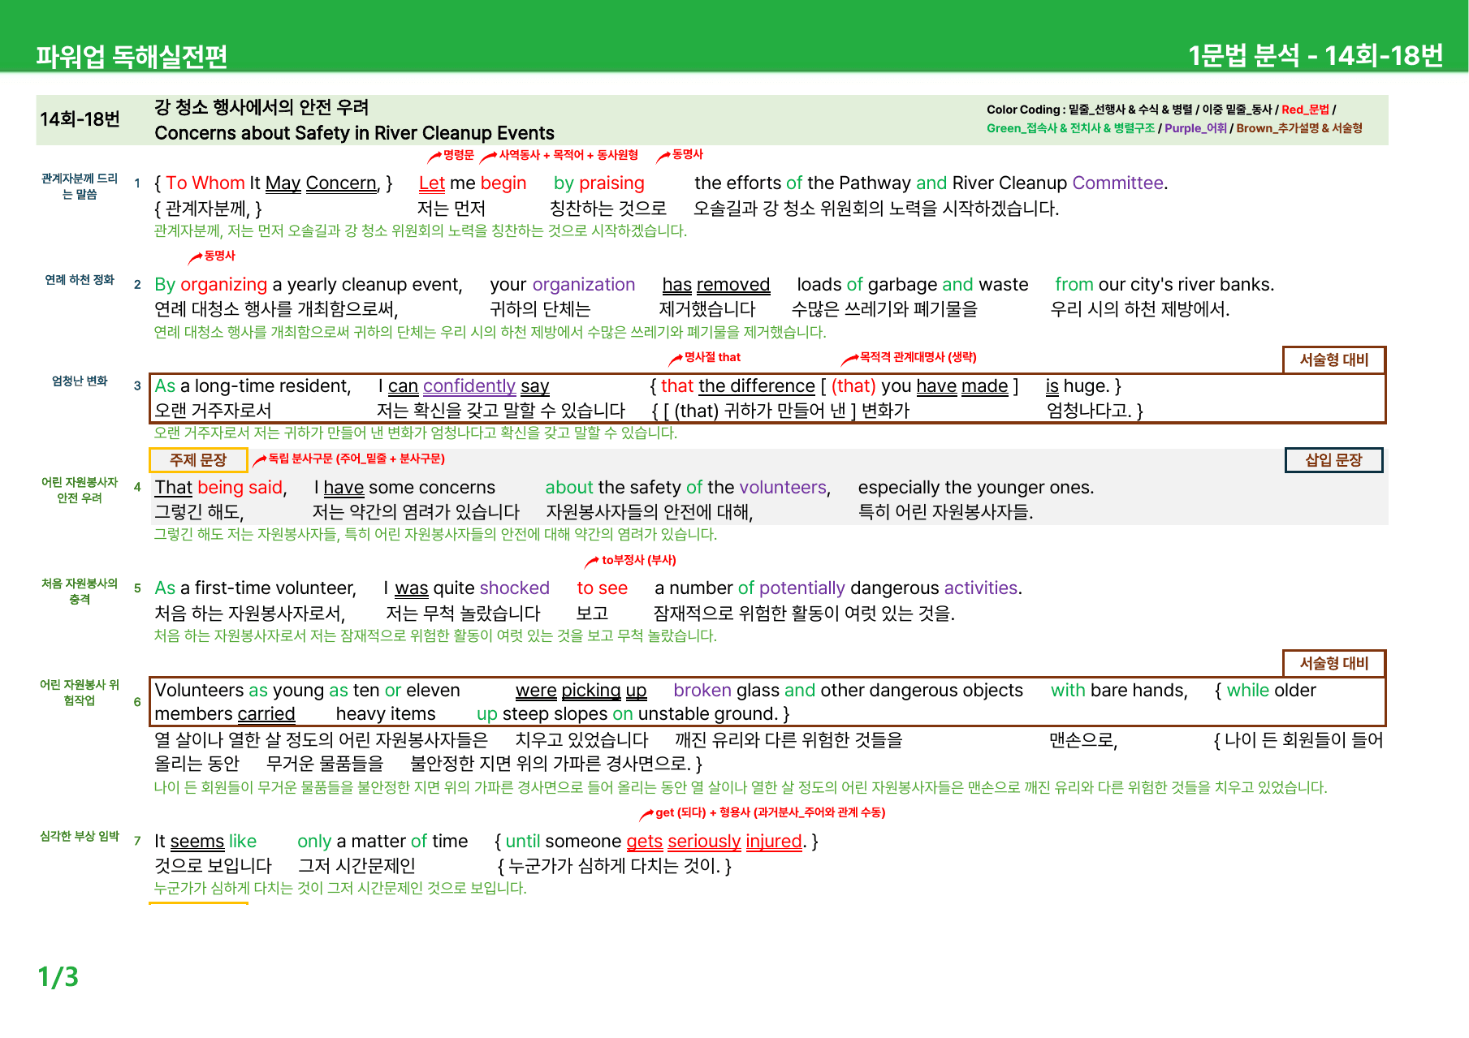This screenshot has height=1038, width=1469.
Task: Click legend entry 'Green_접속사 & 전치사 & 병렬구조'
Action: 1070,128
